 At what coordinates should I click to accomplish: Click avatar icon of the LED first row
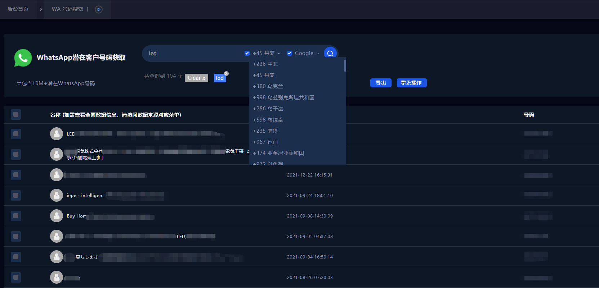click(x=57, y=134)
